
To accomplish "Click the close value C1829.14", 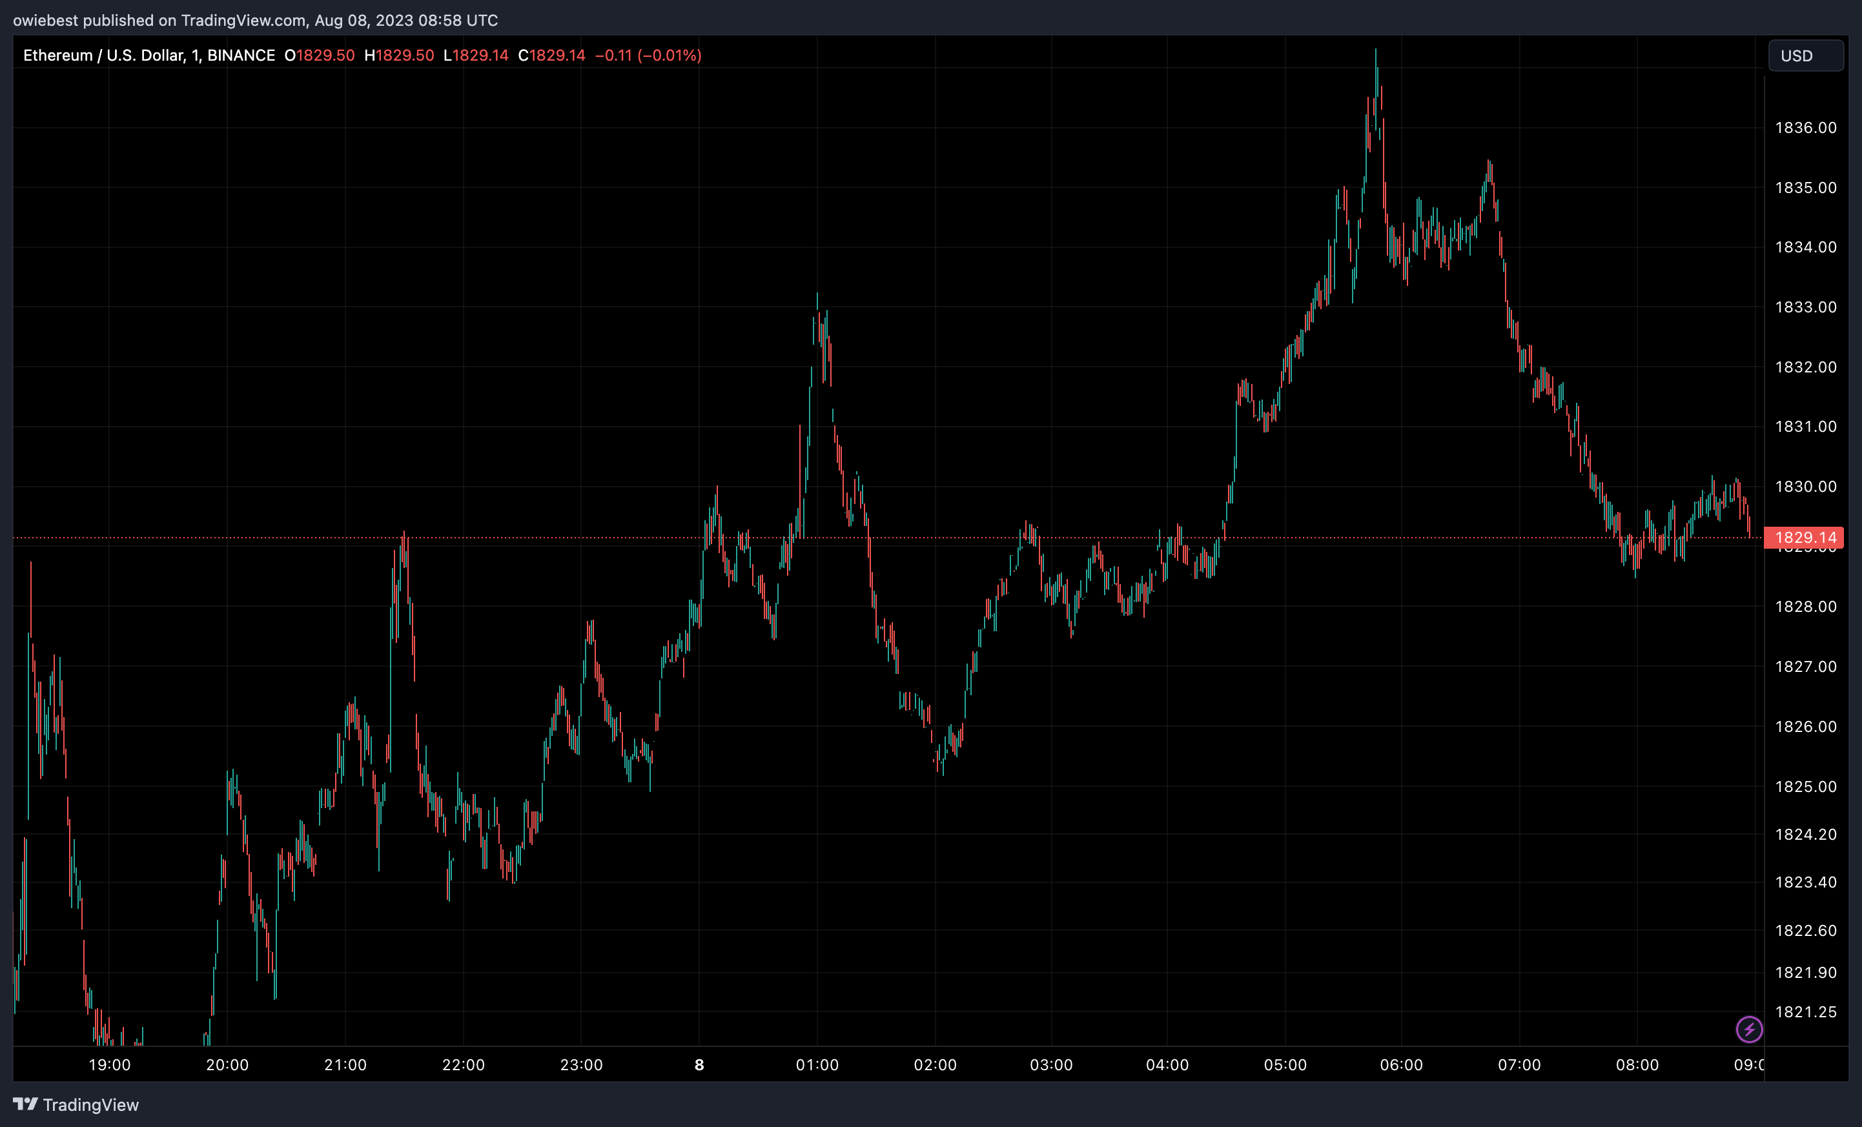I will pyautogui.click(x=551, y=55).
